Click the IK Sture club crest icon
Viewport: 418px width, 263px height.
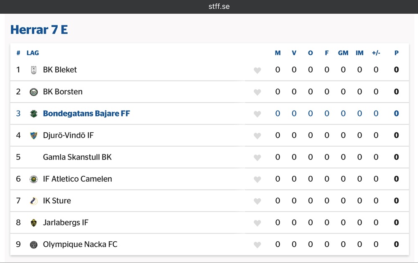34,201
